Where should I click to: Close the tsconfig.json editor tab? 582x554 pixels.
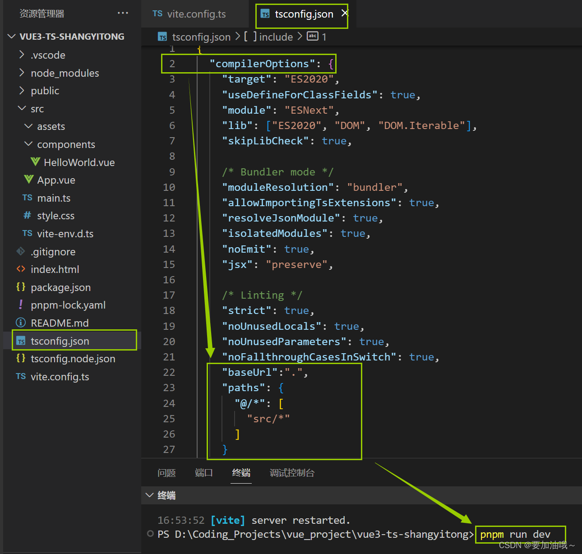pyautogui.click(x=345, y=13)
